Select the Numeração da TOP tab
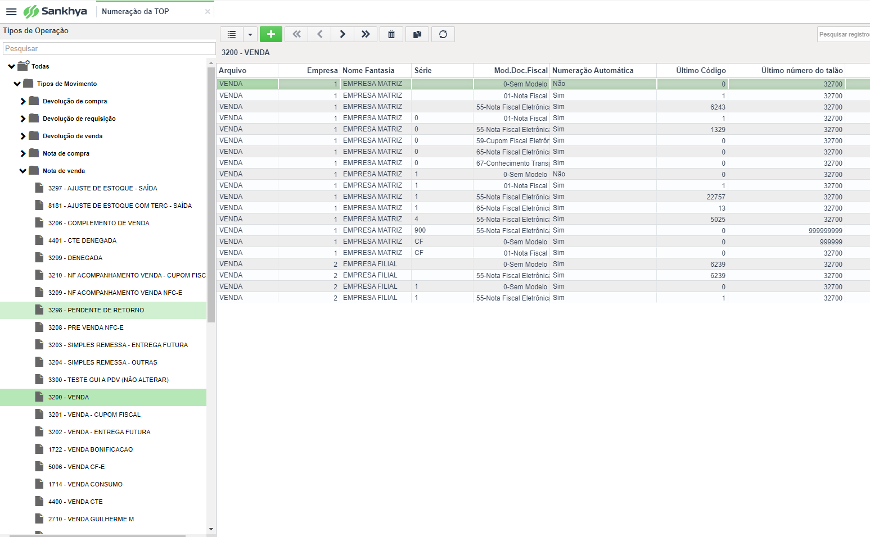The image size is (870, 537). click(136, 11)
